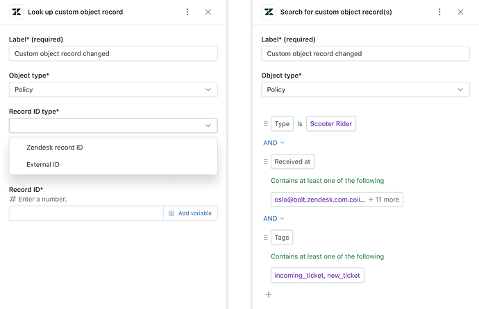The height and width of the screenshot is (309, 479).
Task: Select Zendesk record ID option
Action: point(113,148)
